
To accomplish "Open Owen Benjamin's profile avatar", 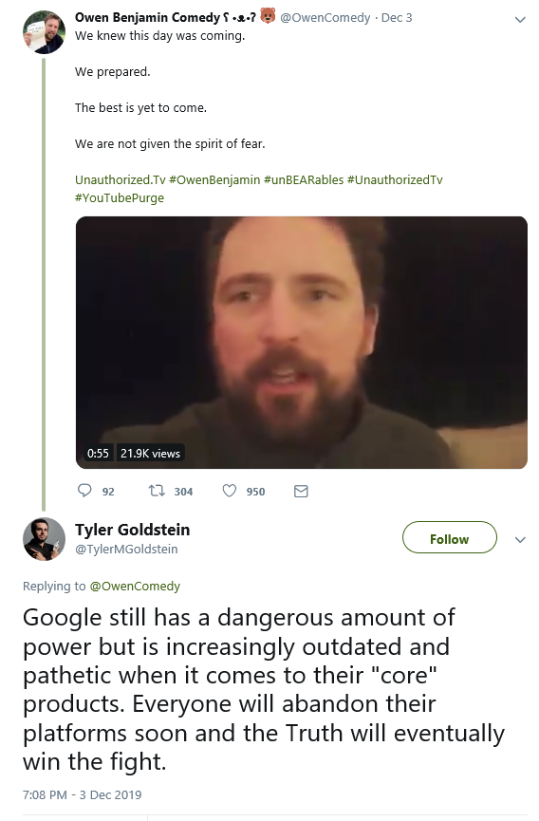I will (44, 32).
